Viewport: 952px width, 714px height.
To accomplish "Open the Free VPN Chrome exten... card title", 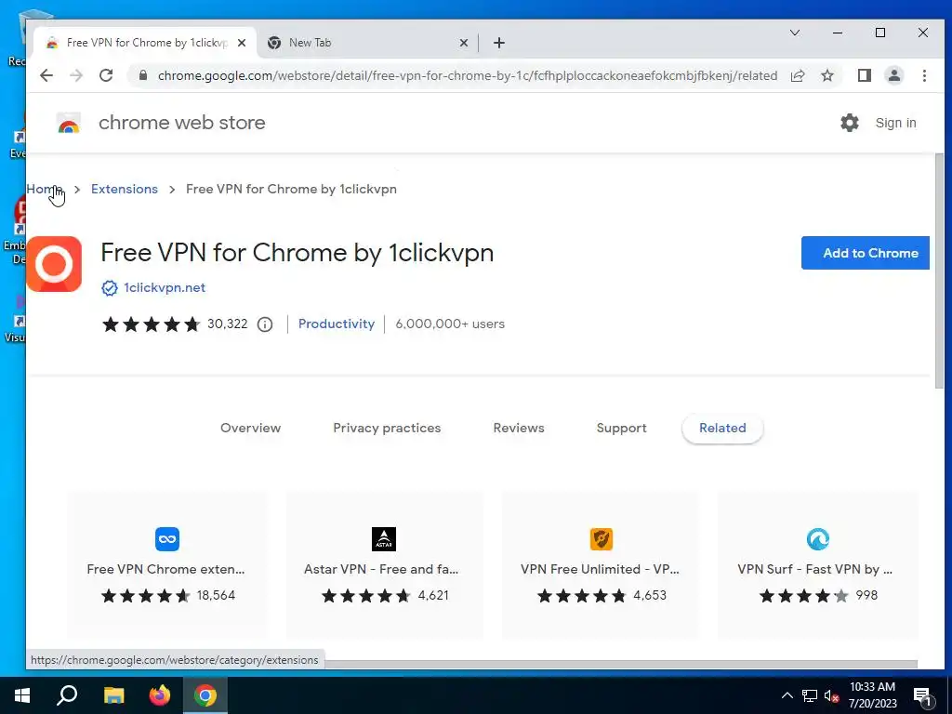I will [165, 569].
